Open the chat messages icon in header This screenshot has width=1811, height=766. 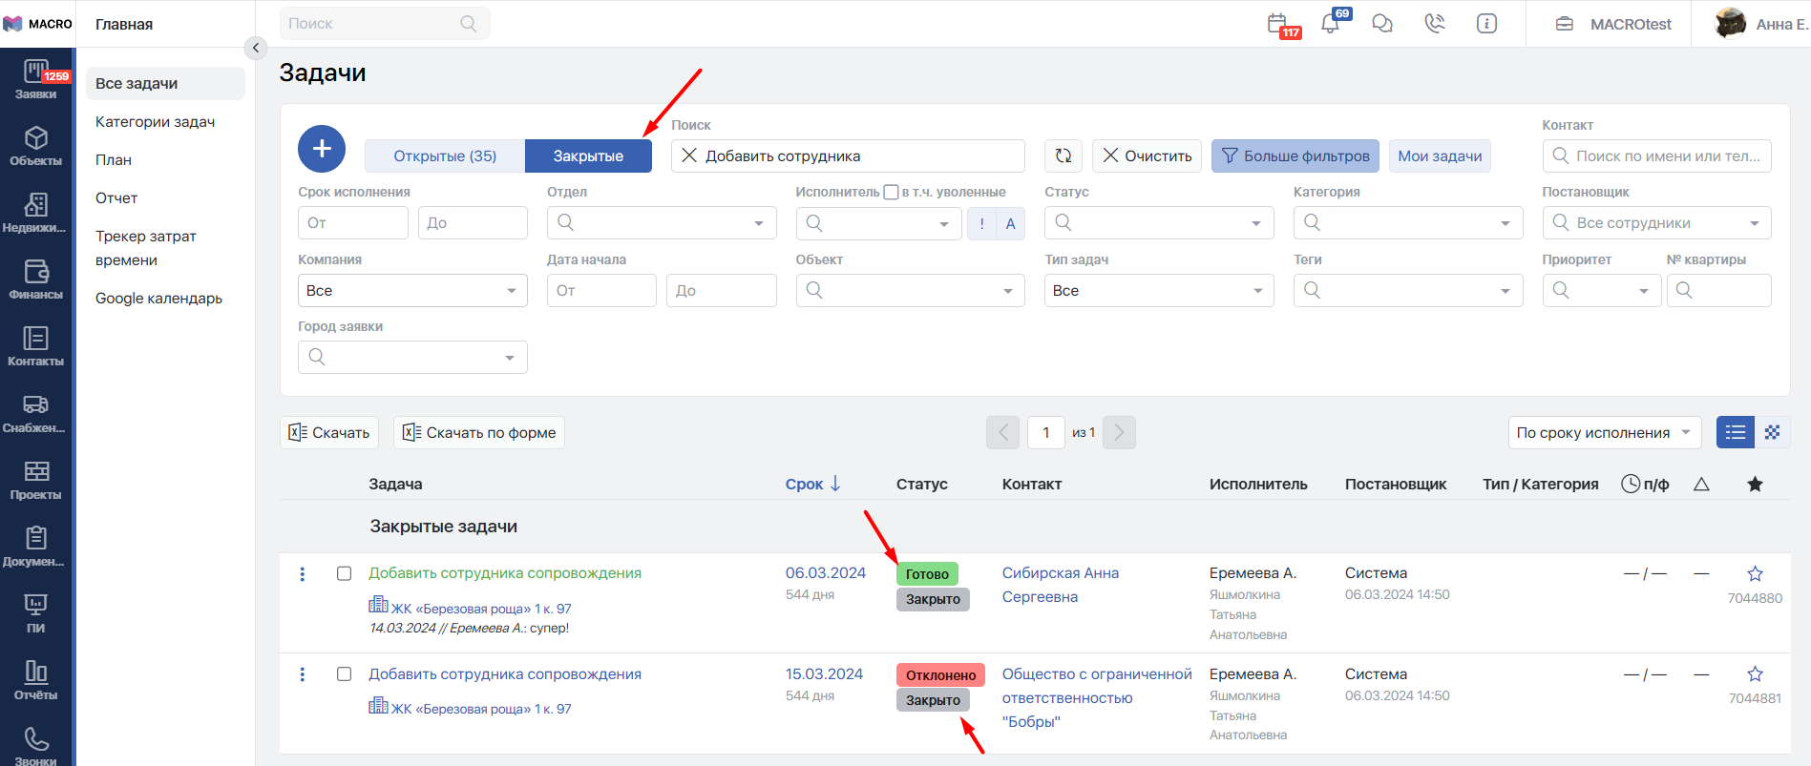click(1381, 24)
